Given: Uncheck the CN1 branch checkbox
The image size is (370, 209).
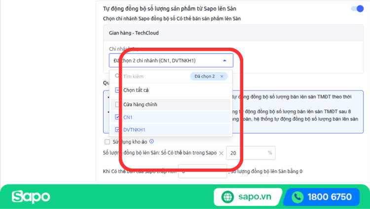Looking at the screenshot, I should (x=117, y=117).
